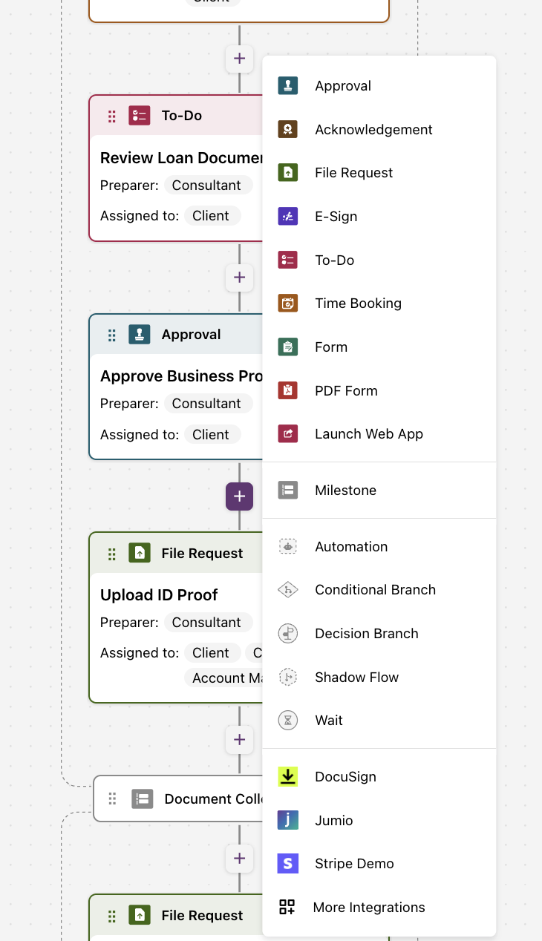Viewport: 542px width, 941px height.
Task: Pick the PDF Form red icon
Action: point(288,390)
